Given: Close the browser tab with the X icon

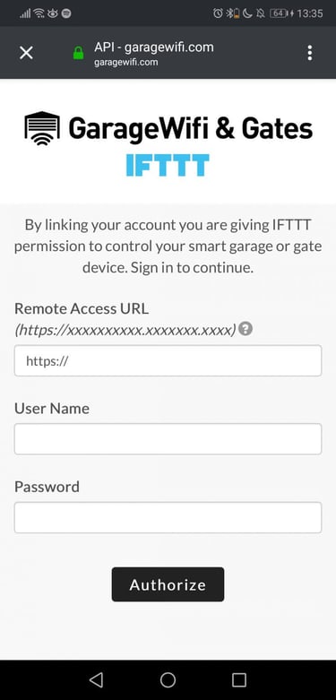Looking at the screenshot, I should pos(26,53).
